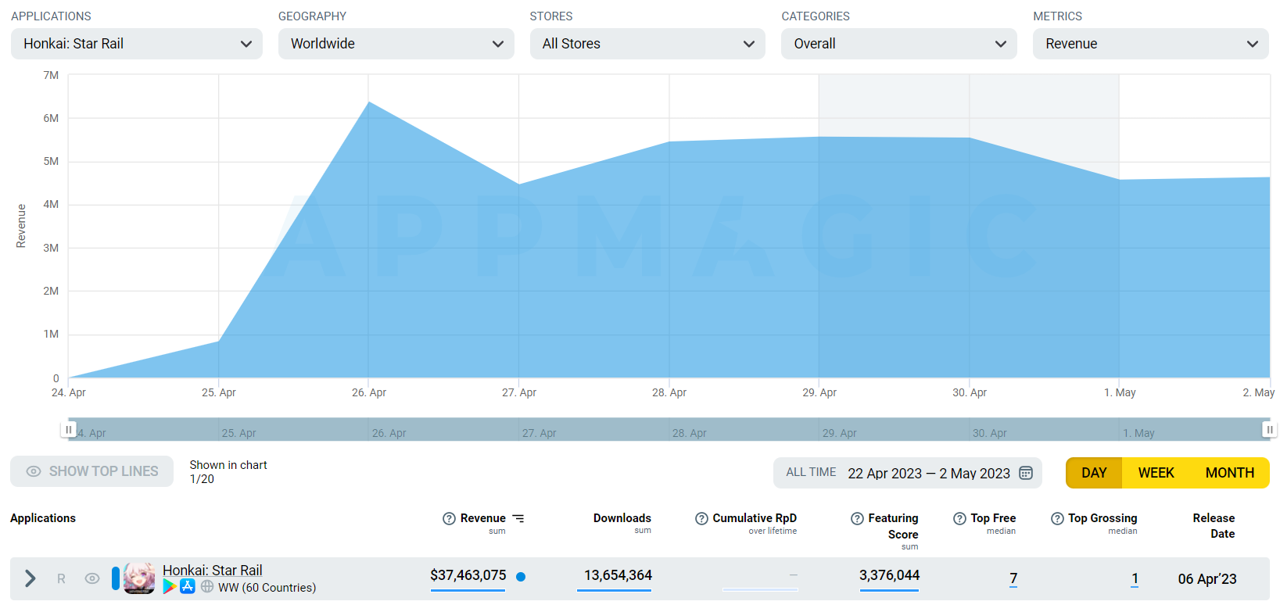Click the Shown in chart 1/20 text
This screenshot has width=1280, height=612.
[228, 471]
